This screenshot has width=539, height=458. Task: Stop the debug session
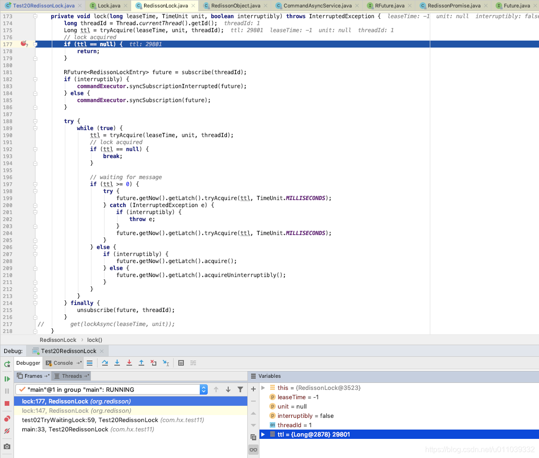(x=7, y=403)
